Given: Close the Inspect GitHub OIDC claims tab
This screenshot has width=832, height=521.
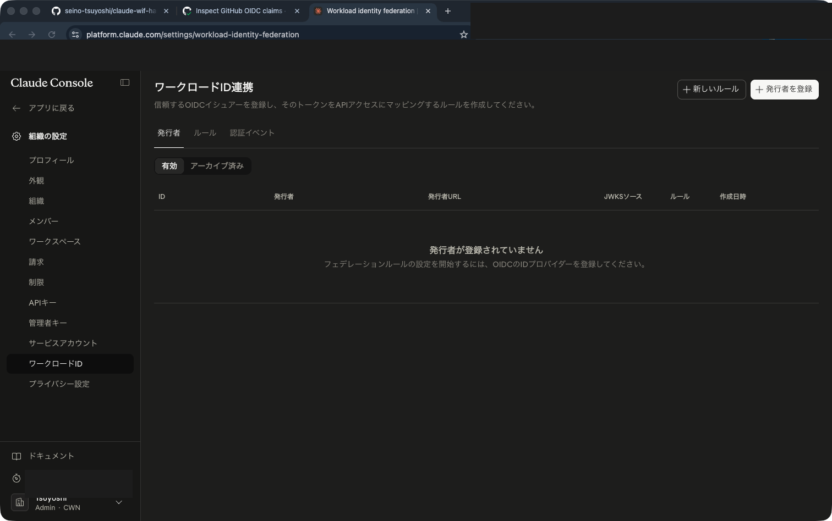Looking at the screenshot, I should [297, 11].
